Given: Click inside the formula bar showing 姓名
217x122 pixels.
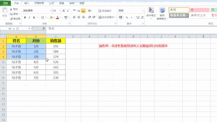Looking at the screenshot, I should 131,28.
